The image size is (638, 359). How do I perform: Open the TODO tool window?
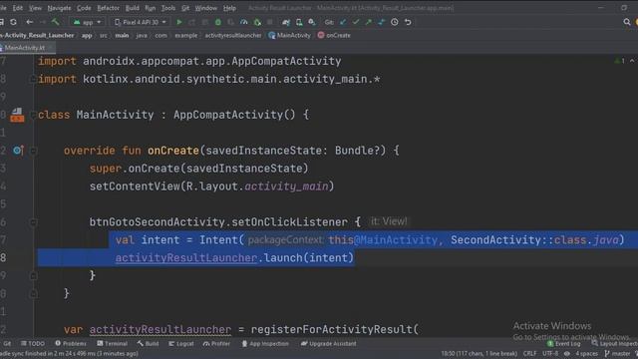(33, 343)
